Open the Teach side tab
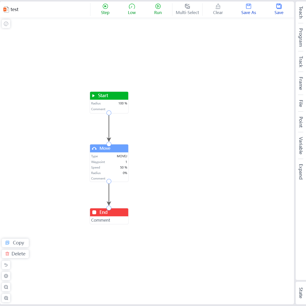 (x=300, y=12)
